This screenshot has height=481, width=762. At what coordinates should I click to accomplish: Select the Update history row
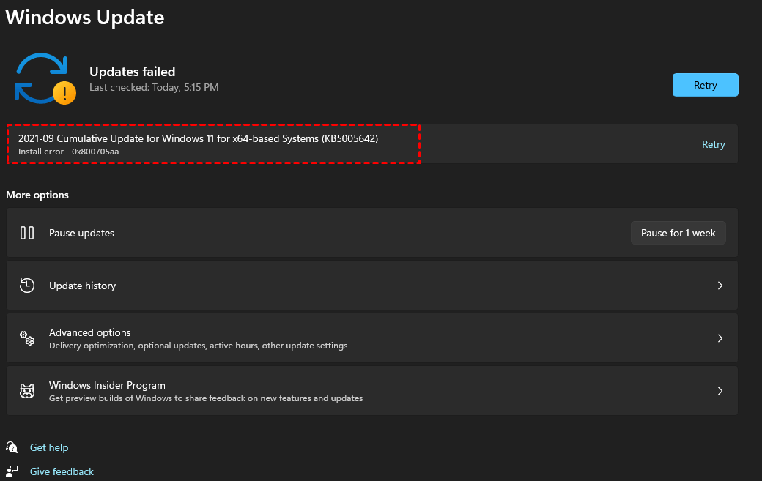click(x=366, y=286)
